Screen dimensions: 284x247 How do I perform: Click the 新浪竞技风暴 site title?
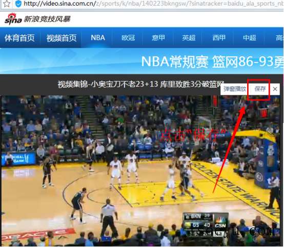(47, 19)
